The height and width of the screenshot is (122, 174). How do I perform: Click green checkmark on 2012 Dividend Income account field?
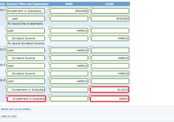click(x=7, y=55)
